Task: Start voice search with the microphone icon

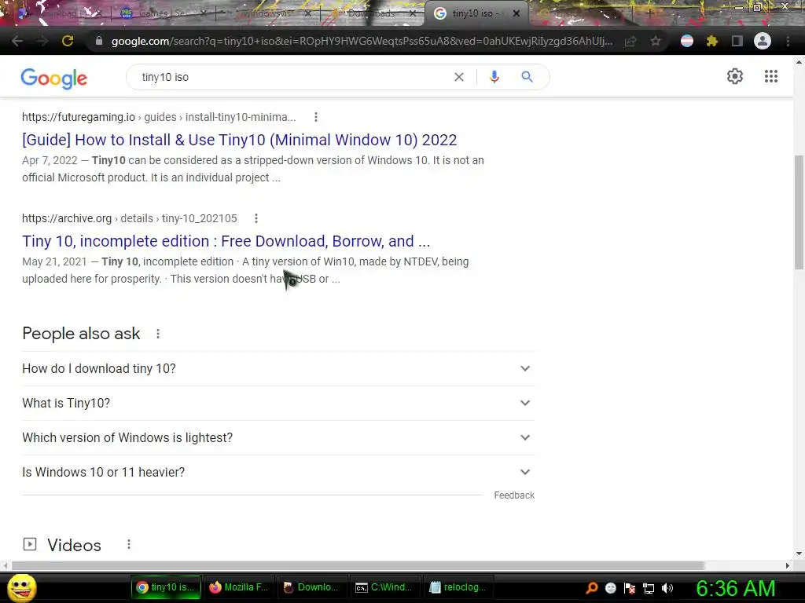Action: [x=494, y=77]
